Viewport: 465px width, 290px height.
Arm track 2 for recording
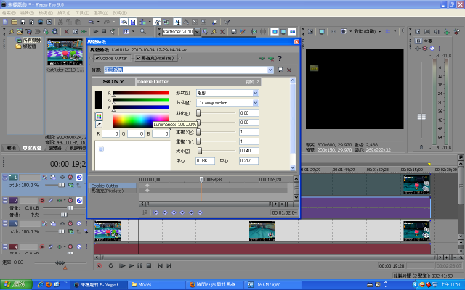[42, 201]
